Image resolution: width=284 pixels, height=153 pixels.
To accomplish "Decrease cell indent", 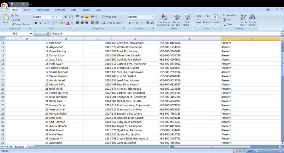I will tap(92, 23).
